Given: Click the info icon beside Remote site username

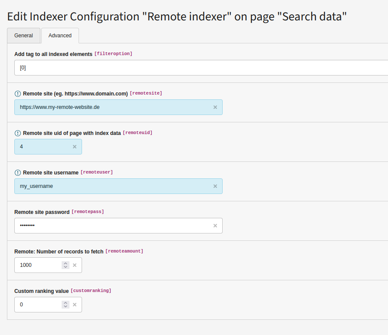Looking at the screenshot, I should click(x=18, y=173).
